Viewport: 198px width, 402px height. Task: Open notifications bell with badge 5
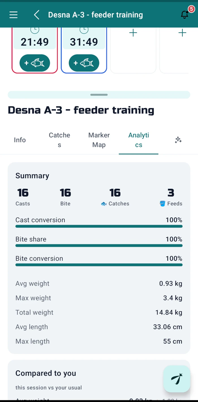point(185,14)
